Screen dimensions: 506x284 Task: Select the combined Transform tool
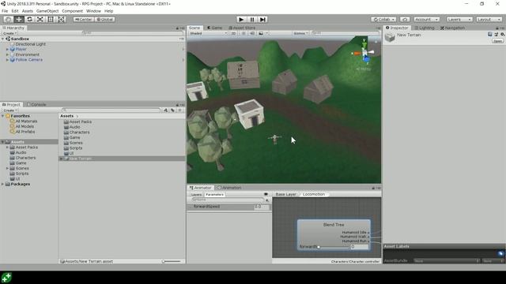pyautogui.click(x=61, y=19)
